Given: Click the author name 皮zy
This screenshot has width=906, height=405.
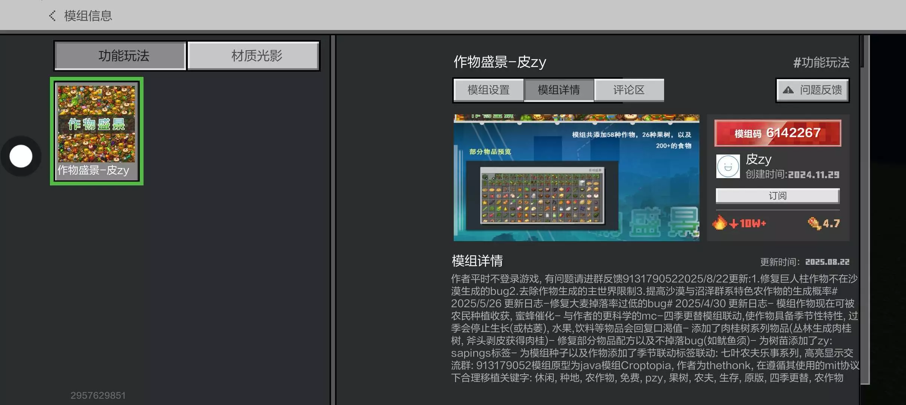Looking at the screenshot, I should [x=758, y=159].
